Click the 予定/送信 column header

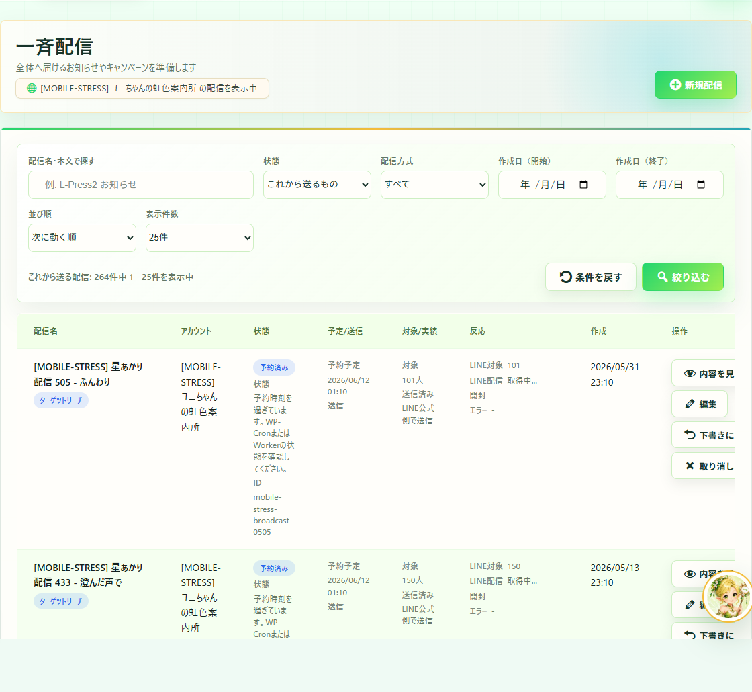click(345, 331)
